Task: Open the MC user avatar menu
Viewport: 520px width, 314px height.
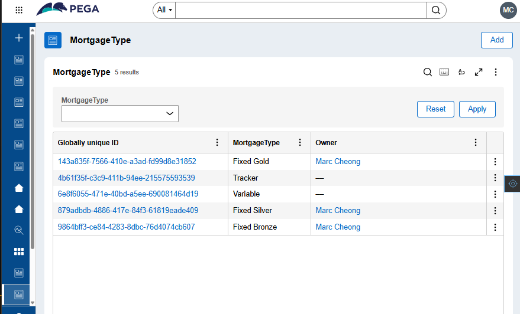Action: click(x=508, y=10)
